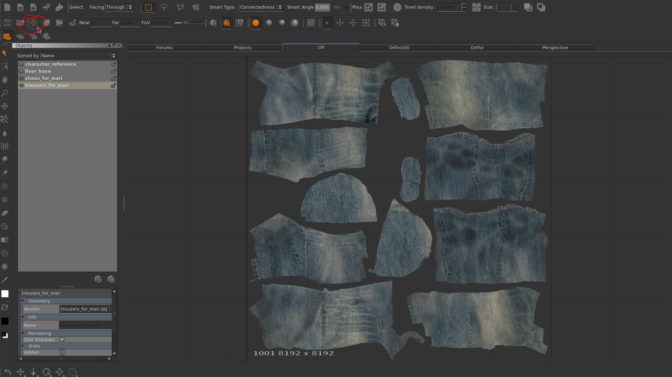Collapse the Geometry section
672x377 pixels.
[x=23, y=301]
